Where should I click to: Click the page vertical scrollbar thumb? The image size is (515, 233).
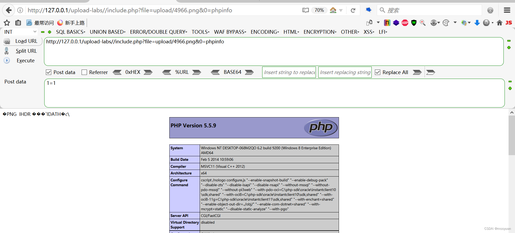[512, 135]
